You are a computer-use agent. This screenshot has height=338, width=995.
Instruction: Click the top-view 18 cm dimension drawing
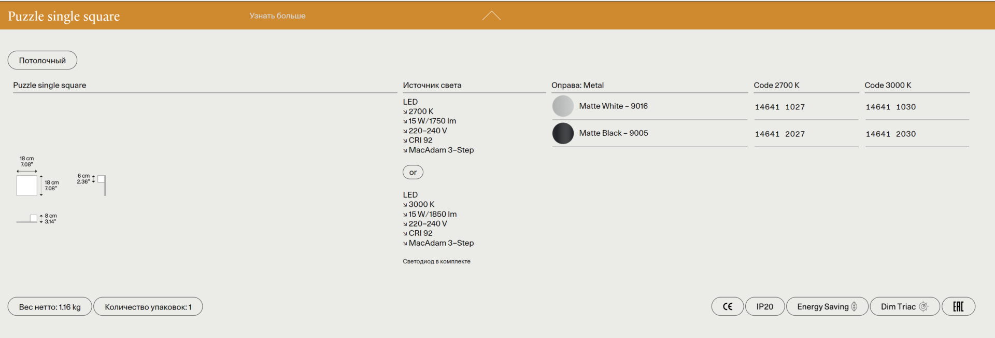click(x=27, y=185)
